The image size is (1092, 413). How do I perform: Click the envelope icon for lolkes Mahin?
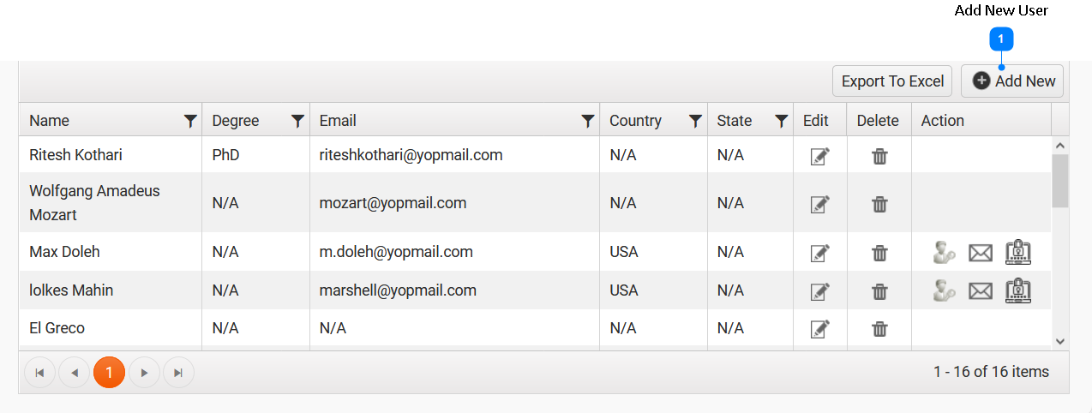(980, 291)
